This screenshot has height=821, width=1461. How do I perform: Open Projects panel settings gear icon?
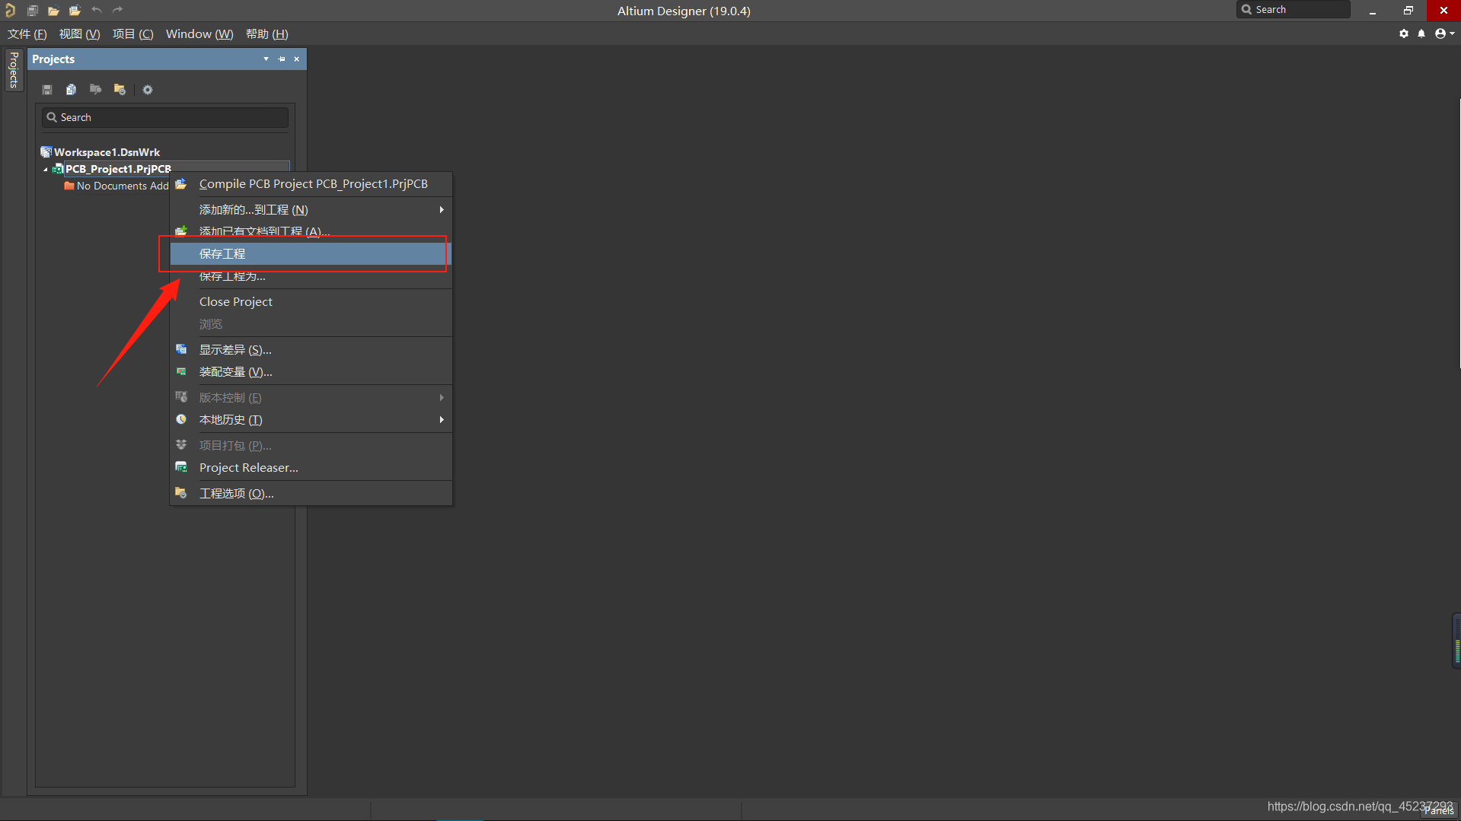148,90
